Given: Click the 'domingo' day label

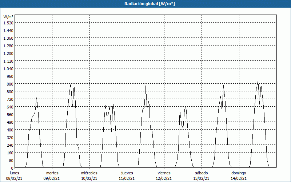Looking at the screenshot, I should pos(239,173).
